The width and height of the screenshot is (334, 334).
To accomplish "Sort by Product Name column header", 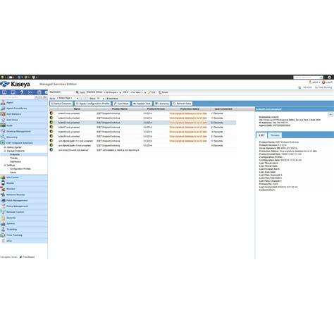I will [x=120, y=109].
